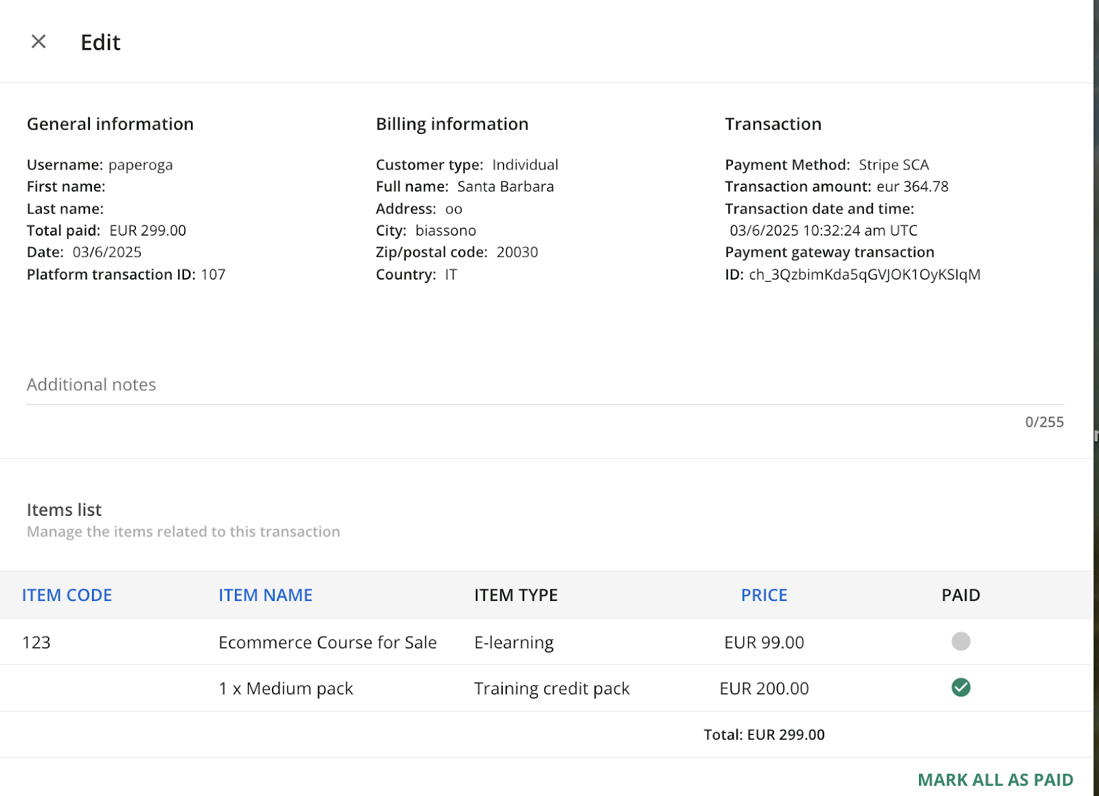Sort by ITEM CODE column header
1099x796 pixels.
[x=67, y=595]
